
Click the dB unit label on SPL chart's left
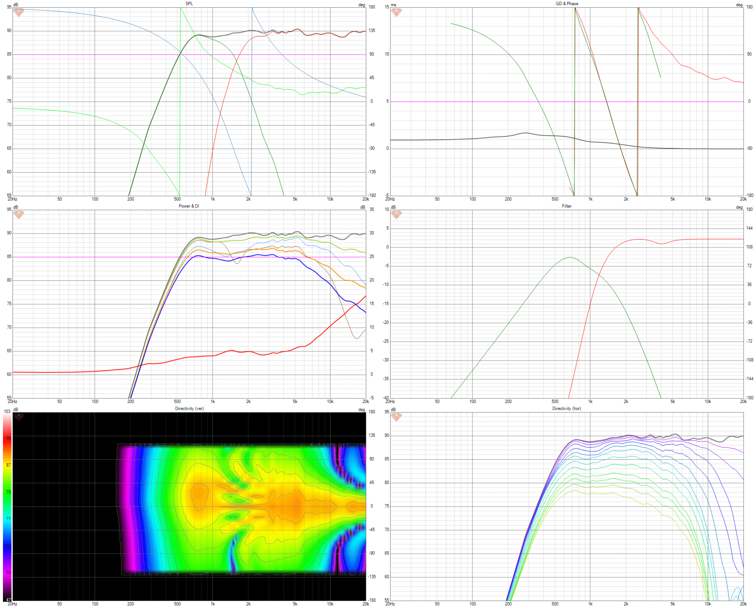(x=16, y=5)
